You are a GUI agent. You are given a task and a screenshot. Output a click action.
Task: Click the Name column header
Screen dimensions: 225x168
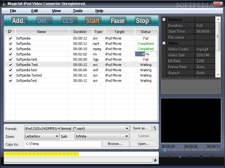tap(42, 32)
